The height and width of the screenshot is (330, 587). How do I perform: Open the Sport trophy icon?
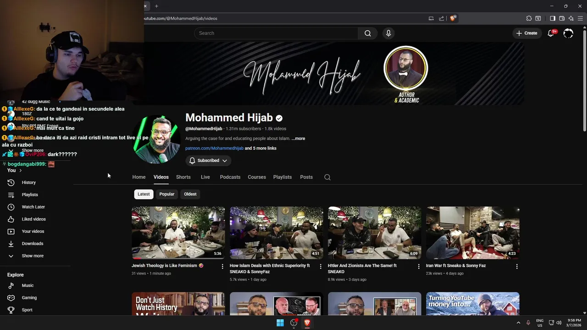point(11,310)
